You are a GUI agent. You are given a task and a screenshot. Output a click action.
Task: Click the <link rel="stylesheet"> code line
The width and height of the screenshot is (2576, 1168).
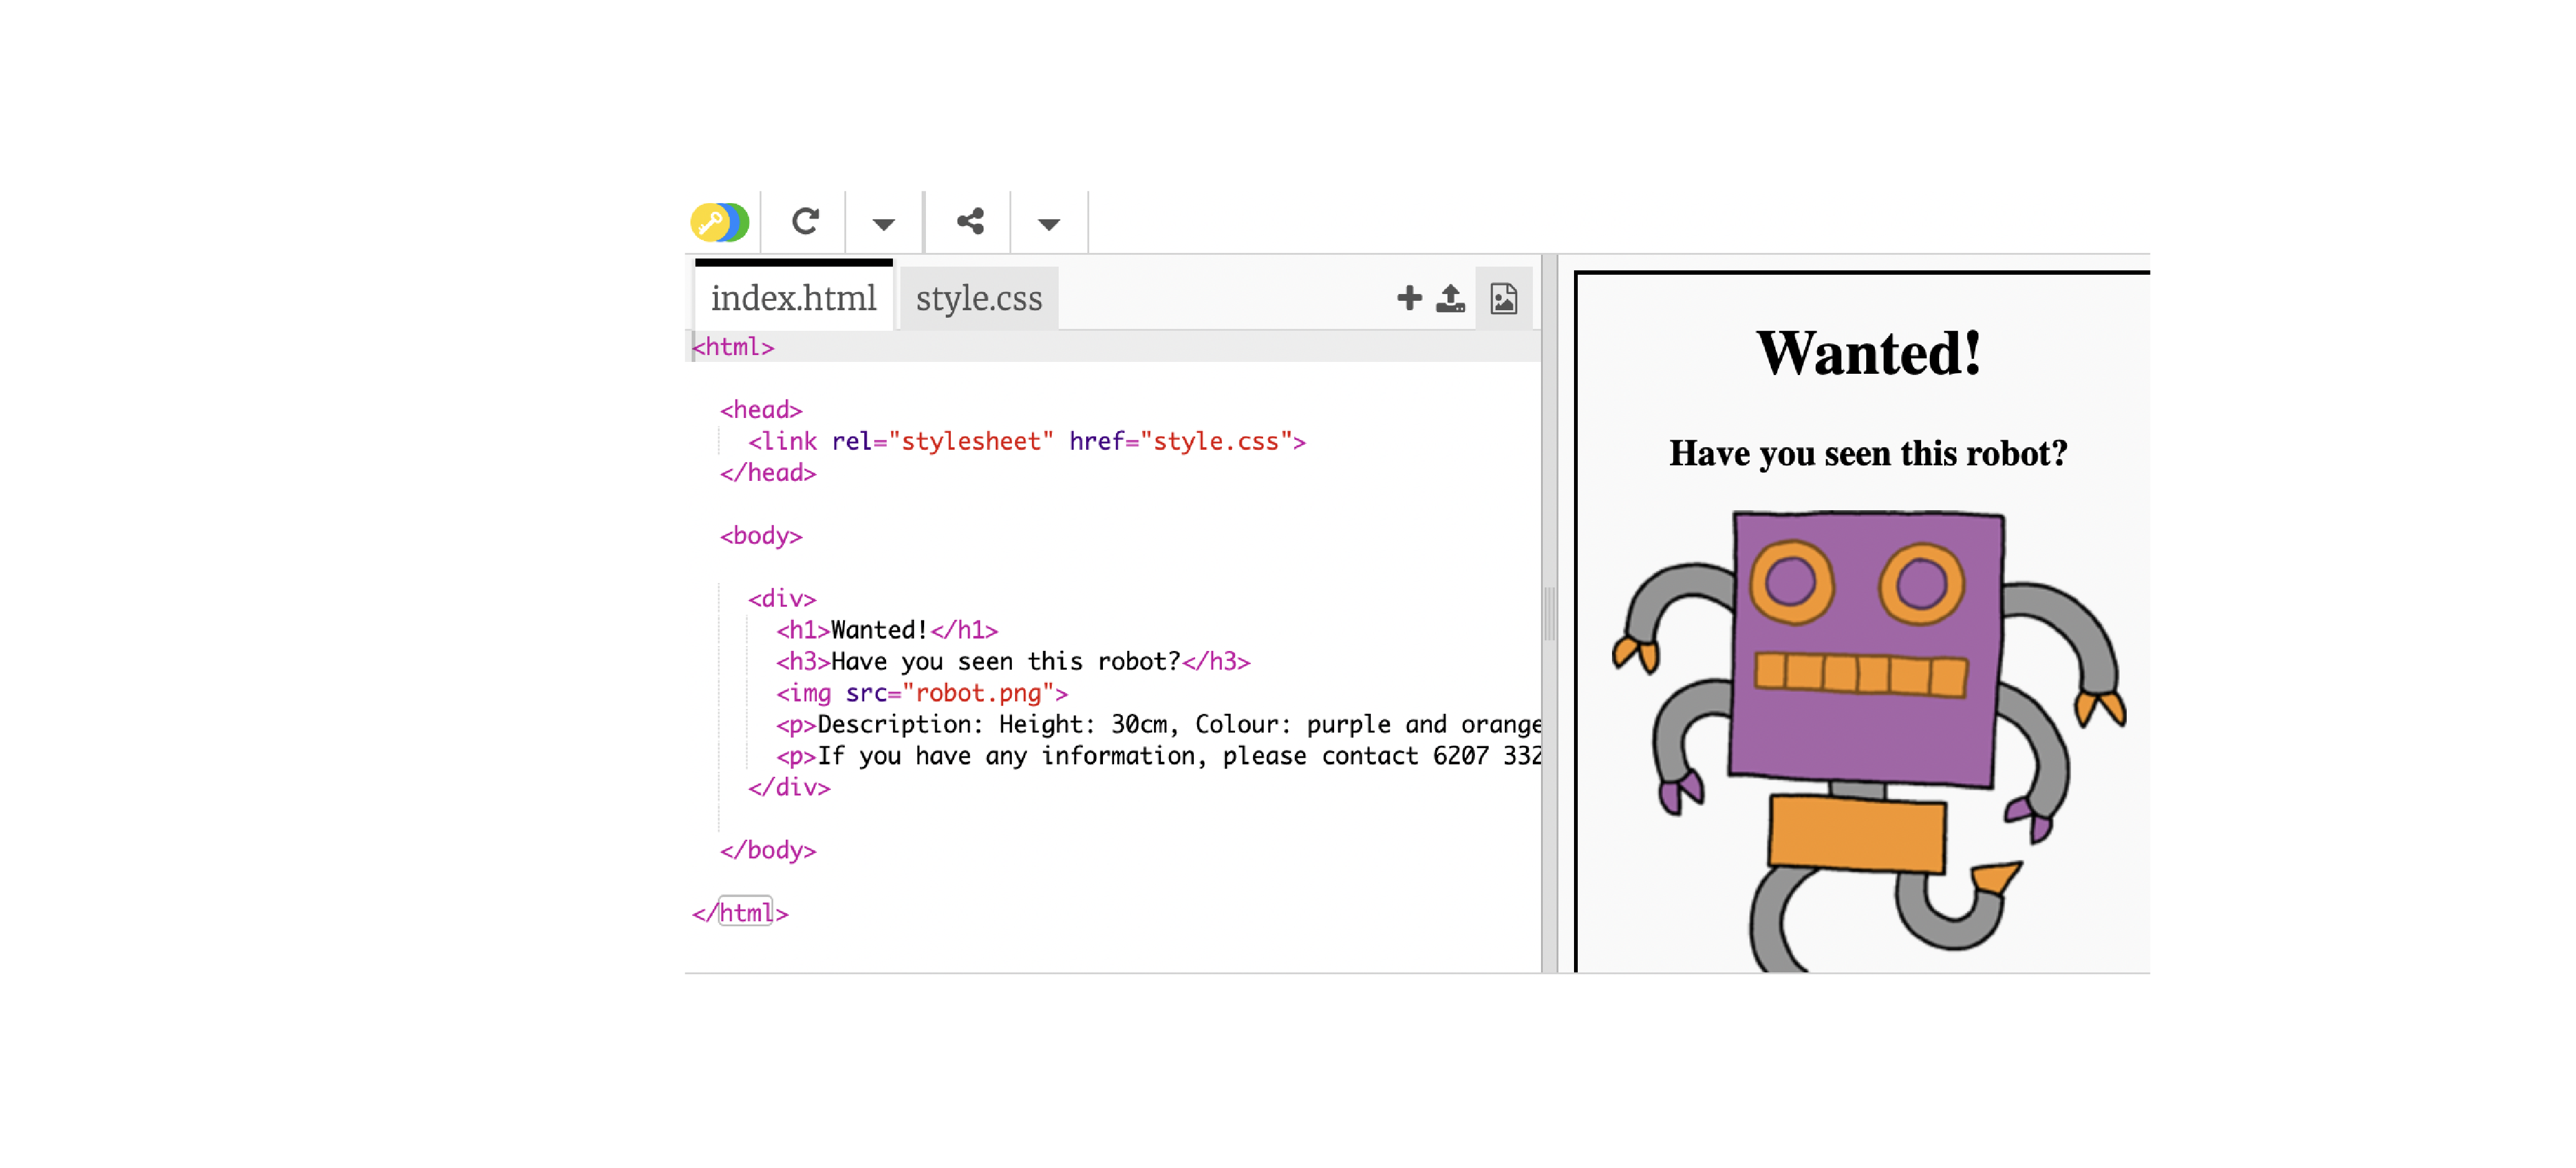1026,441
